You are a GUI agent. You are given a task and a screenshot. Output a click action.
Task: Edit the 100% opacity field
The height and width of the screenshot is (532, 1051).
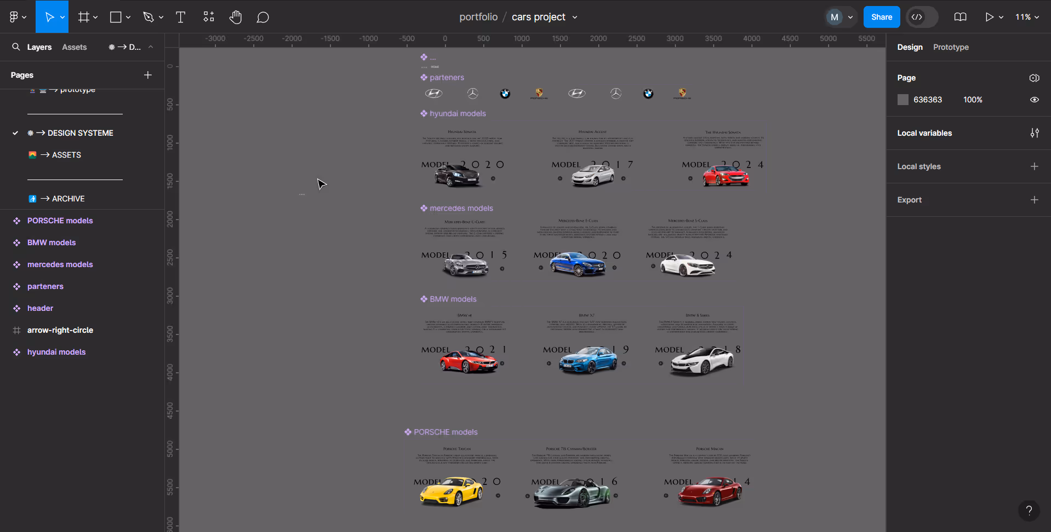973,100
